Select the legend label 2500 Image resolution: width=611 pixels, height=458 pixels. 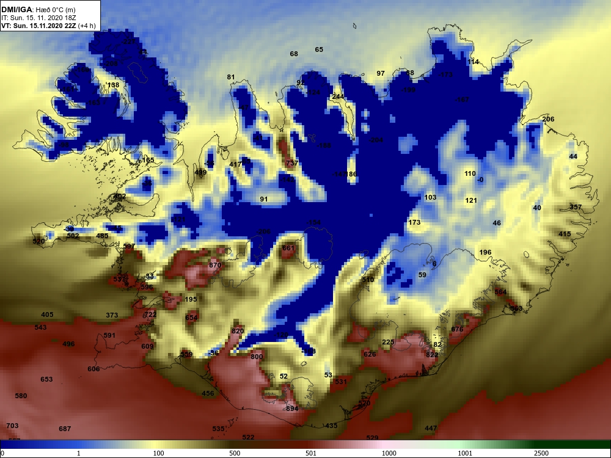541,453
